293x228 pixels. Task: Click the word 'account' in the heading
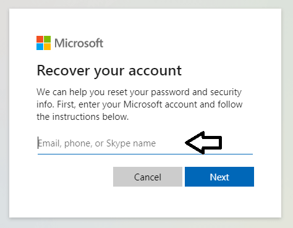155,70
